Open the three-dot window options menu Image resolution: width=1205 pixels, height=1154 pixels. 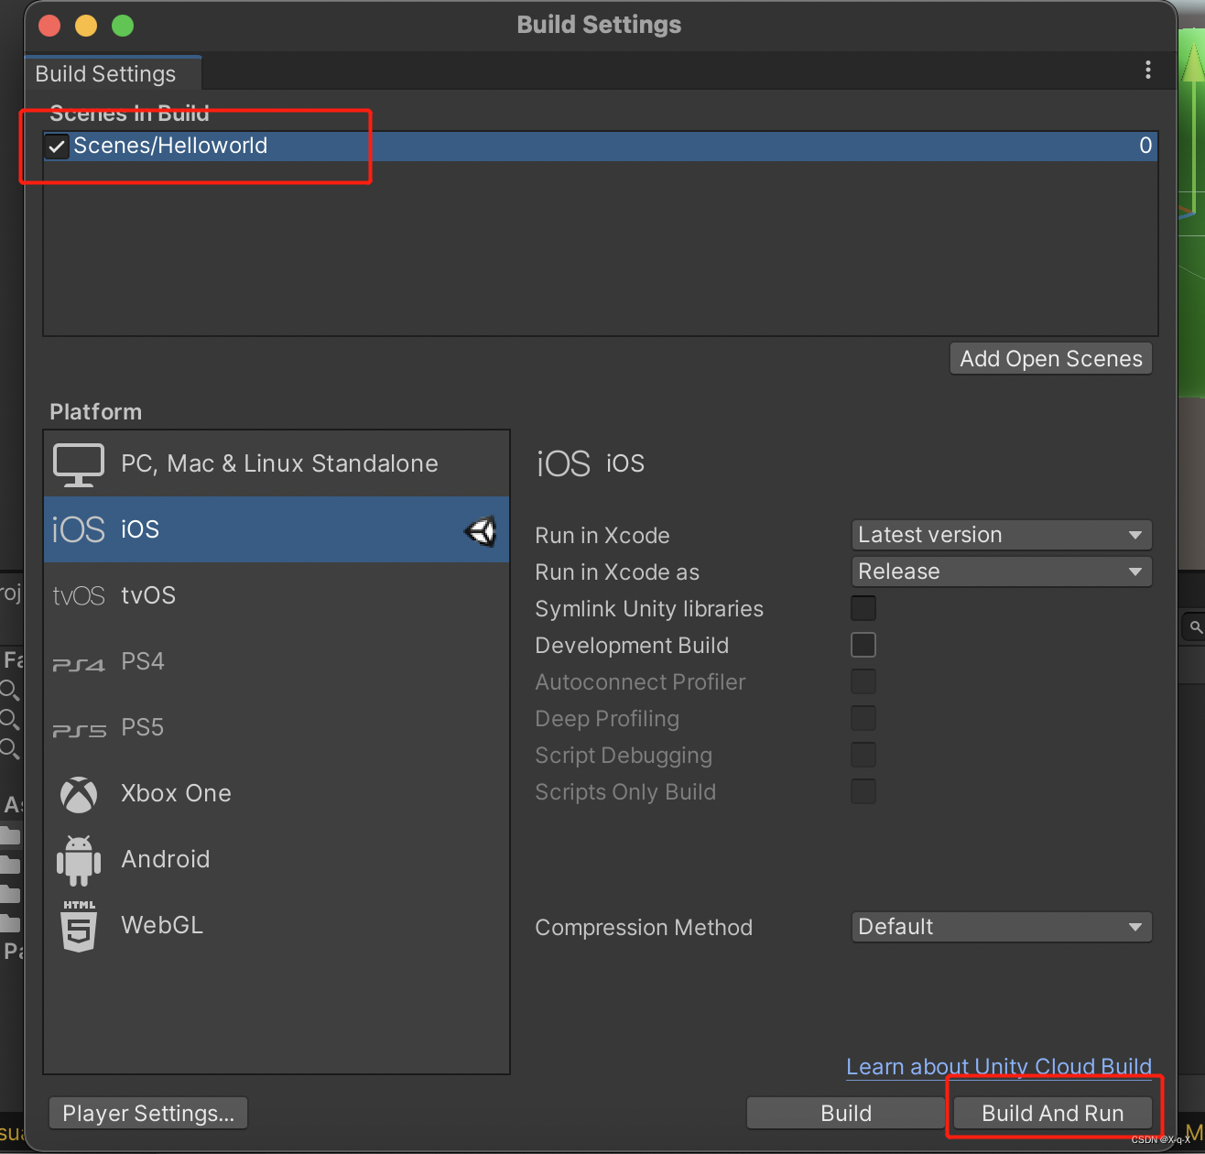point(1148,71)
